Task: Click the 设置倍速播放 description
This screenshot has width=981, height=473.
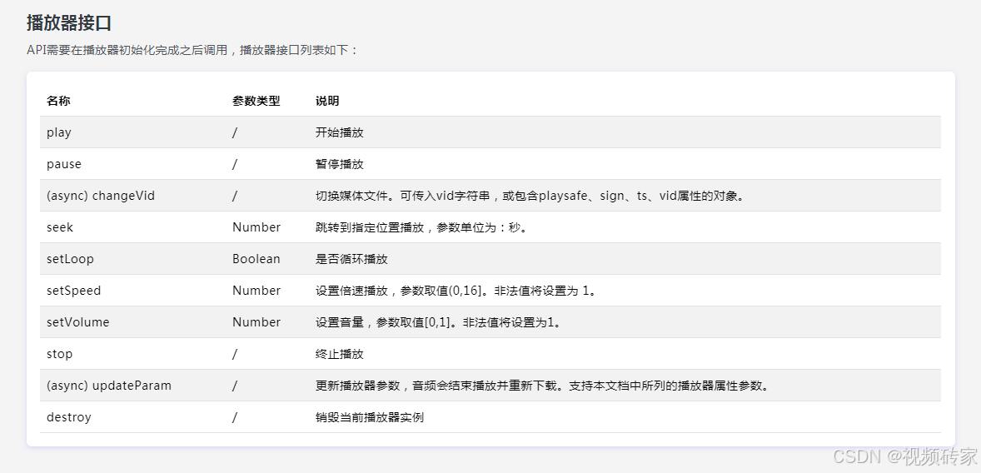Action: (458, 291)
